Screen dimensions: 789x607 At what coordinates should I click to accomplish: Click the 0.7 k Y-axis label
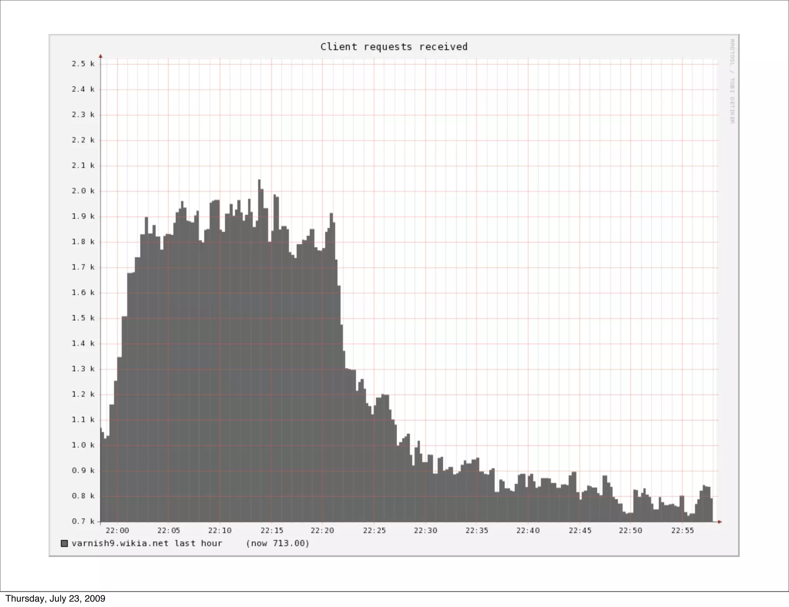pyautogui.click(x=83, y=521)
